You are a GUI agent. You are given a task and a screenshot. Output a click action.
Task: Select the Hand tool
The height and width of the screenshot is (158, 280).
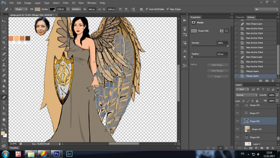[4, 119]
